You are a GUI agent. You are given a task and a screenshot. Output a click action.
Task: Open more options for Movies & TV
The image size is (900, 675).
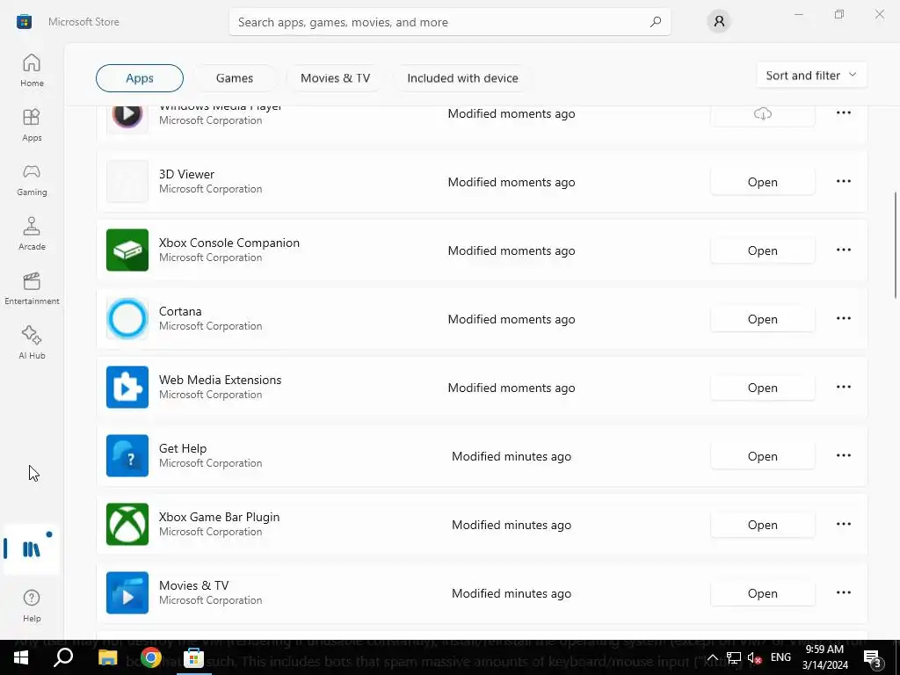pos(843,593)
